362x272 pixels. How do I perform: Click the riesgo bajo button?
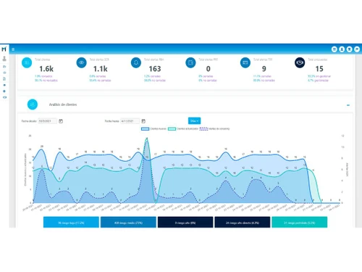pyautogui.click(x=71, y=222)
